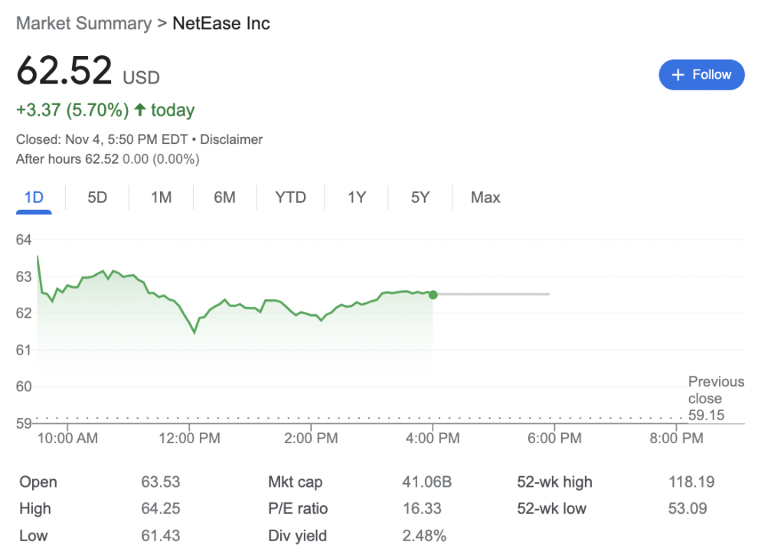Click the 64 y-axis label
The image size is (784, 555).
24,240
